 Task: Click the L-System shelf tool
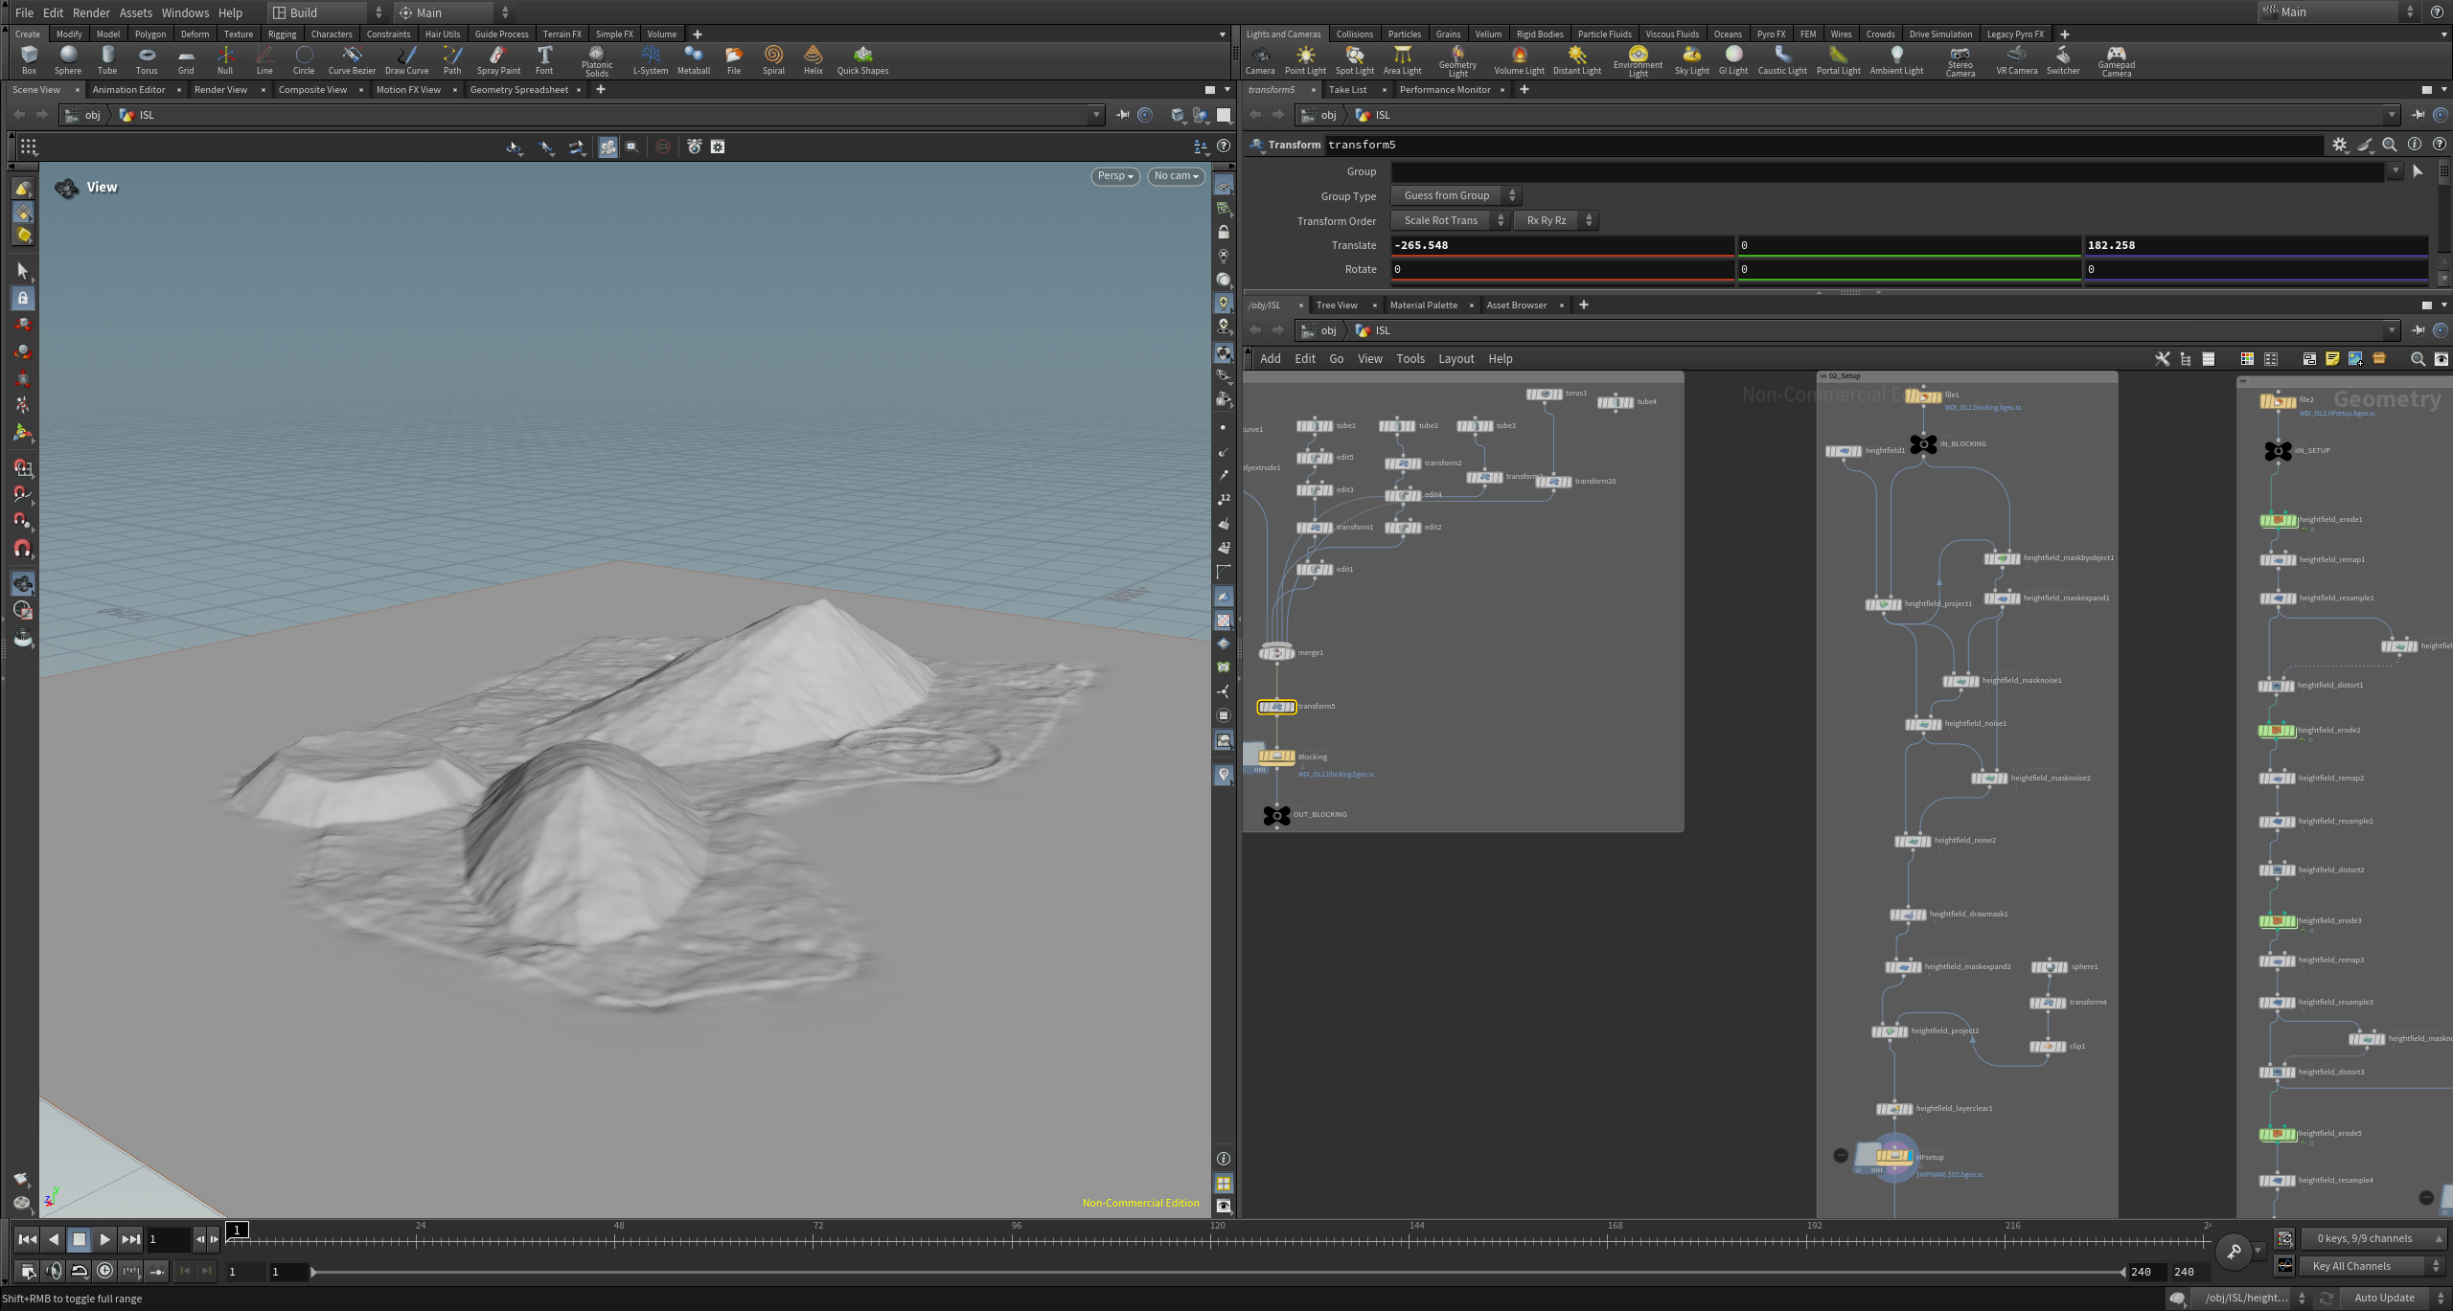[651, 59]
